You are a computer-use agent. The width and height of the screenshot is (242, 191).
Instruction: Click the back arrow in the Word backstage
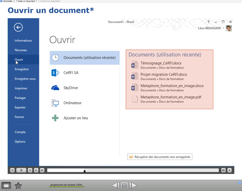pos(18,27)
